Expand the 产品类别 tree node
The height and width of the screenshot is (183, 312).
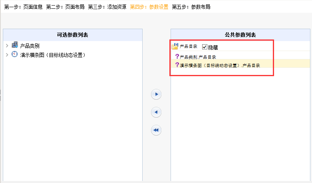click(x=7, y=46)
